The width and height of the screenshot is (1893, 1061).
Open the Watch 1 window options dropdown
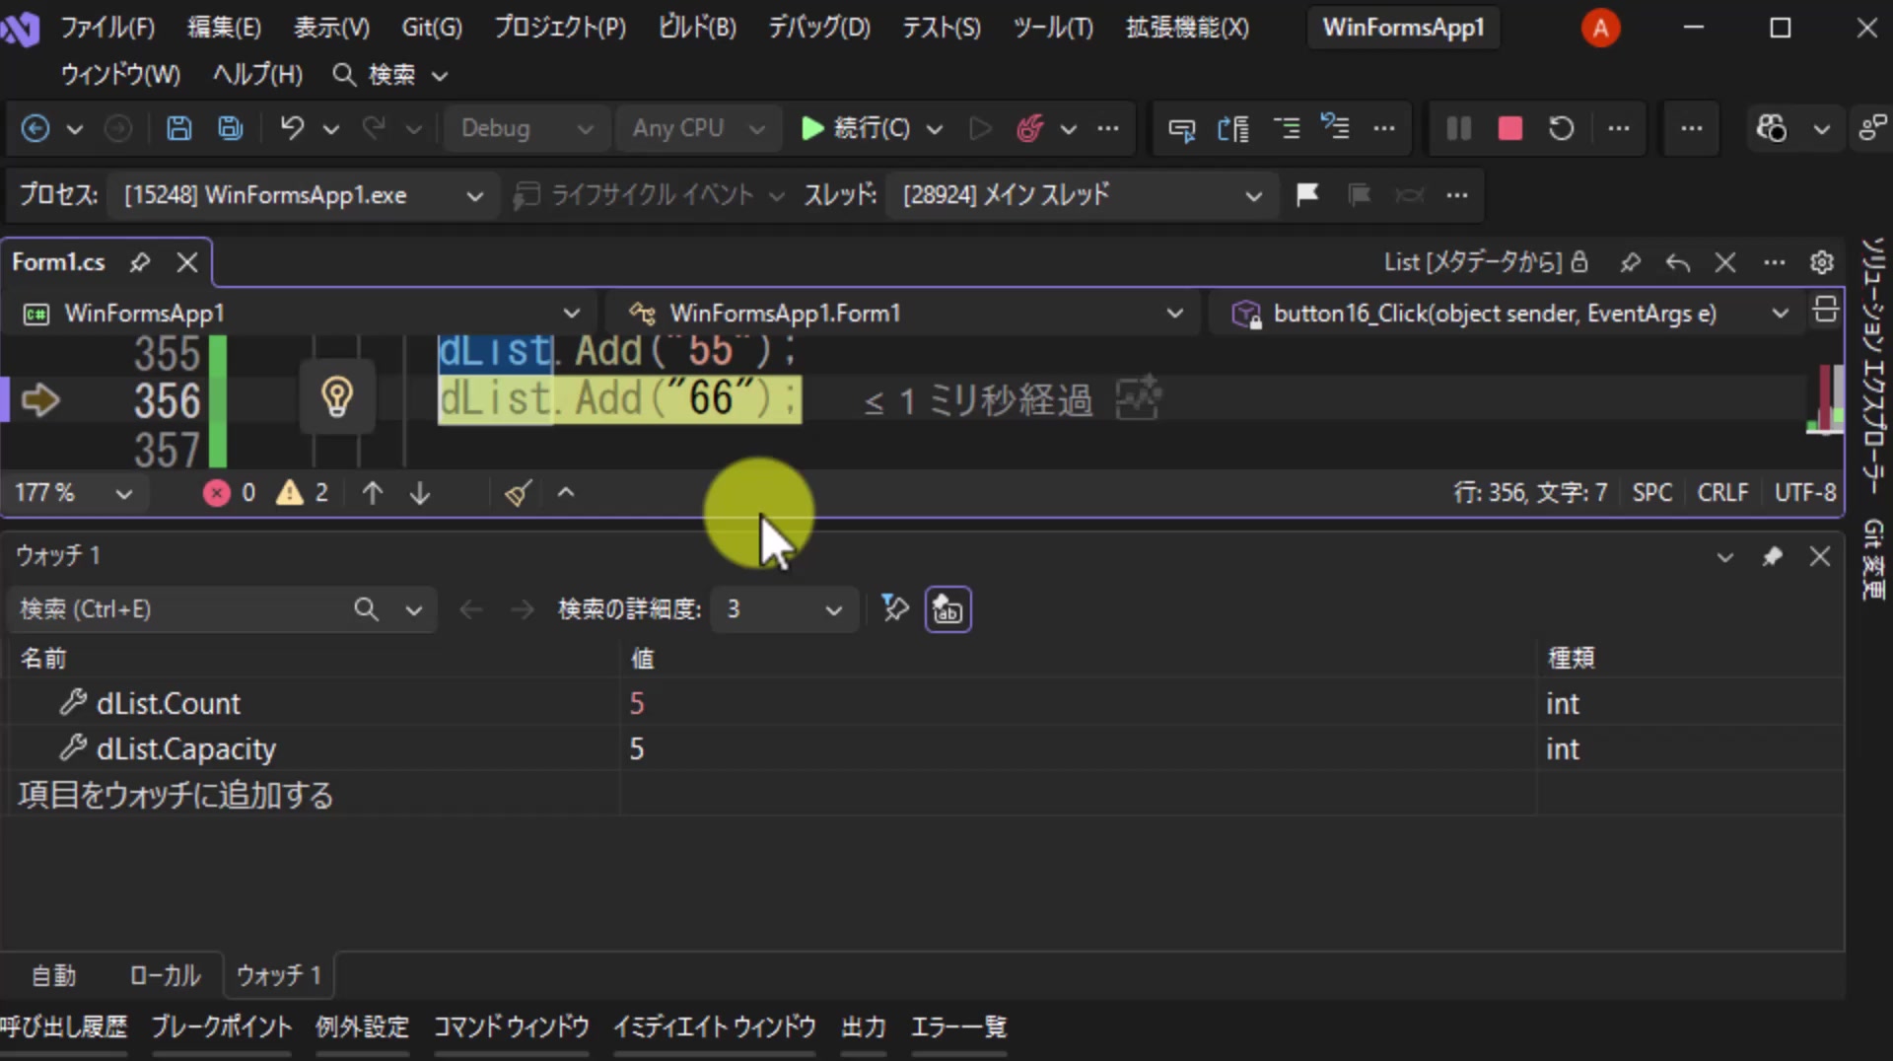1724,557
